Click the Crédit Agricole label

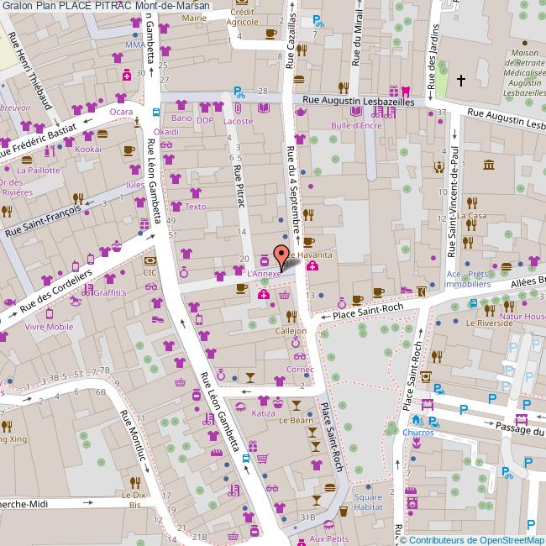click(243, 18)
